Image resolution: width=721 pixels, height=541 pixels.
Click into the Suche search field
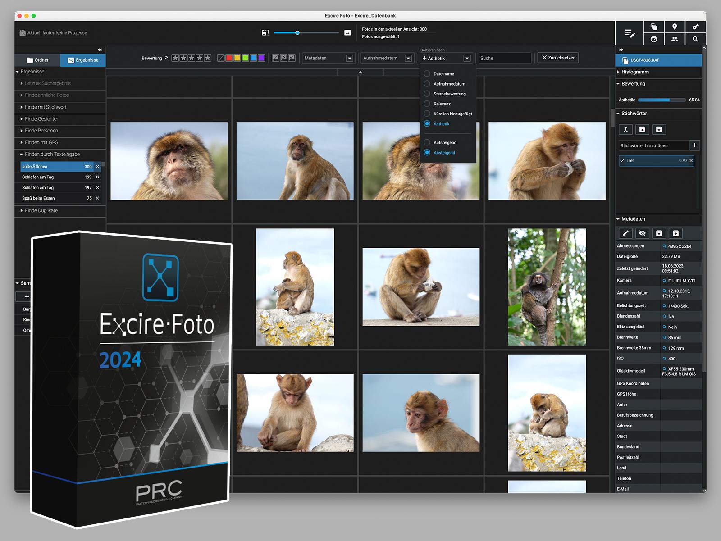pyautogui.click(x=505, y=58)
